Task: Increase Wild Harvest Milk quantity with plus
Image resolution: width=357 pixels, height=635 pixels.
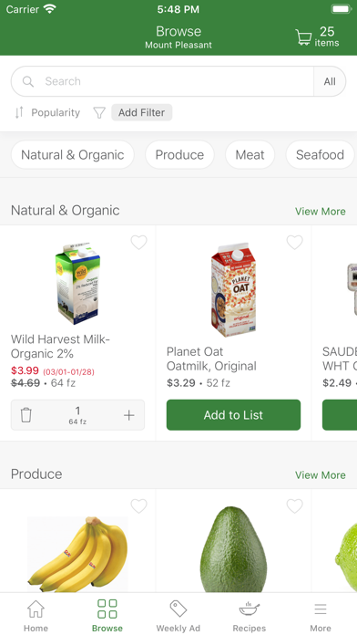Action: pos(129,415)
